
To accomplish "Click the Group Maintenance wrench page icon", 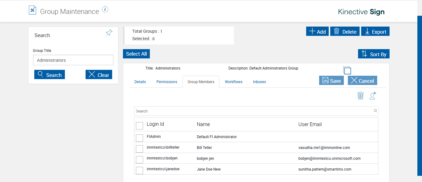I will [32, 10].
